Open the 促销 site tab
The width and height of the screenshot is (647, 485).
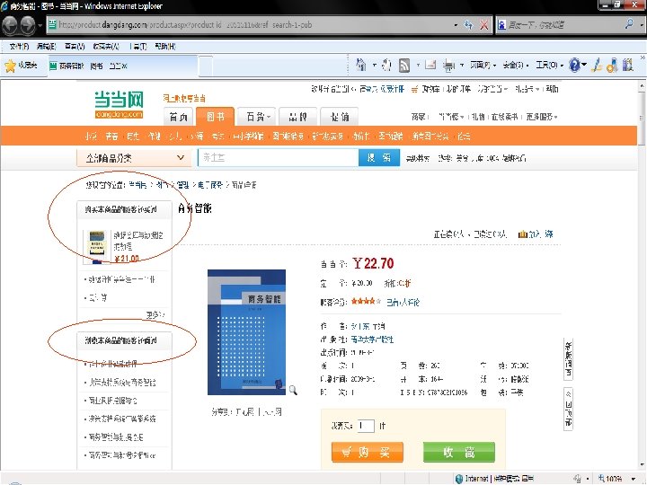339,117
